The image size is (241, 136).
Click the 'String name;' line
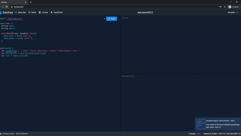(8, 26)
